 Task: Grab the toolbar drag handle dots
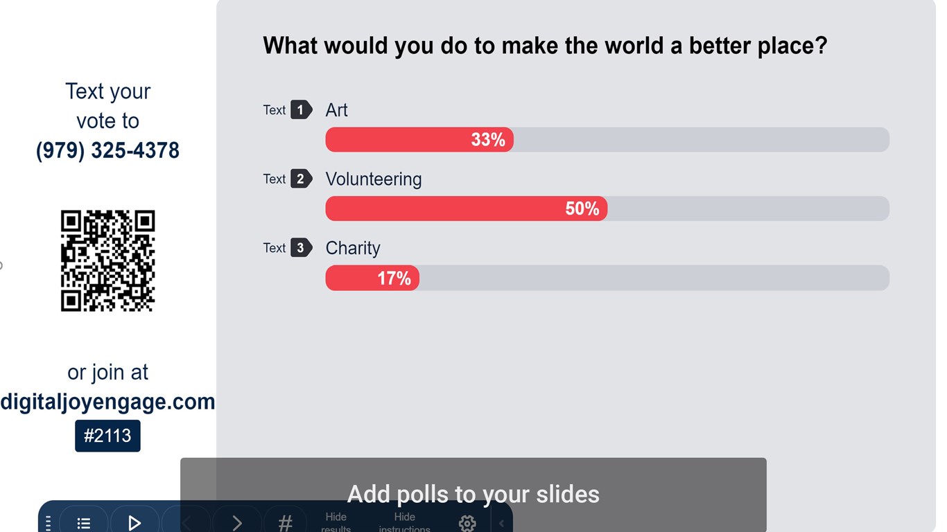[x=48, y=523]
